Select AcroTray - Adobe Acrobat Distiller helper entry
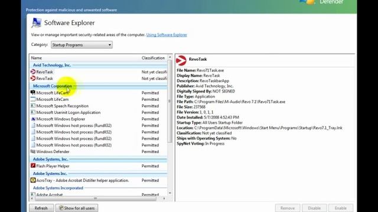 pos(83,180)
